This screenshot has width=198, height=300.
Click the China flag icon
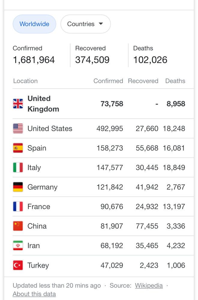pyautogui.click(x=18, y=226)
